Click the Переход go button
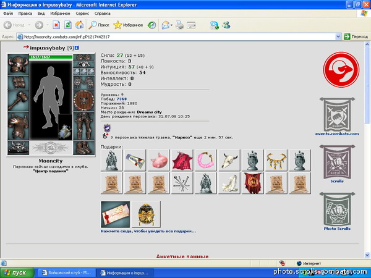Image resolution: width=371 pixels, height=278 pixels. (356, 36)
